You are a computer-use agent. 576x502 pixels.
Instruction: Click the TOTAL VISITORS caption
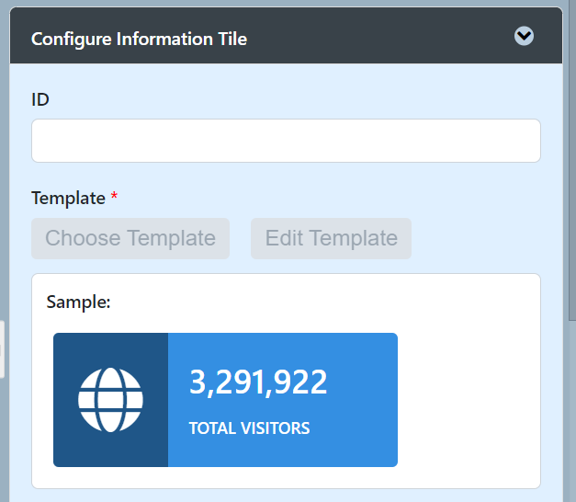249,428
